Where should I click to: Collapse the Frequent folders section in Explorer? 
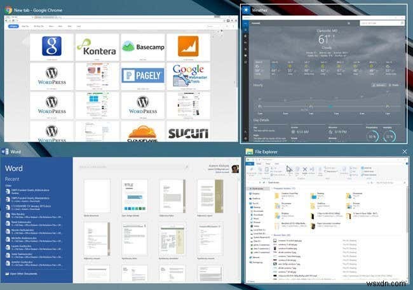coord(273,188)
